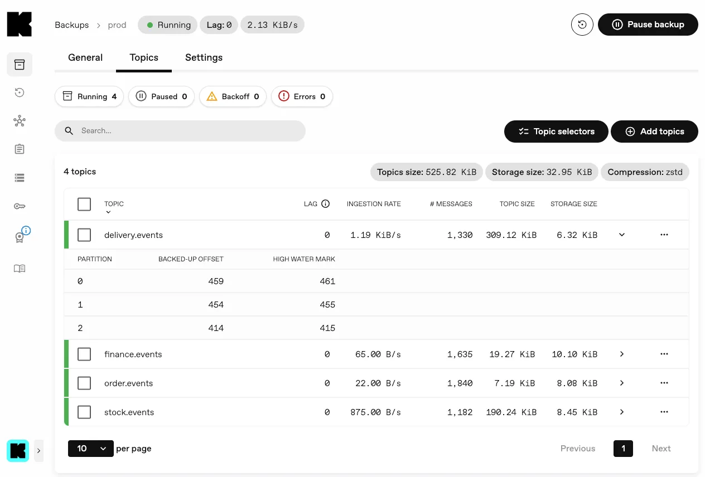Open the Backups archive icon in sidebar
705x477 pixels.
20,65
